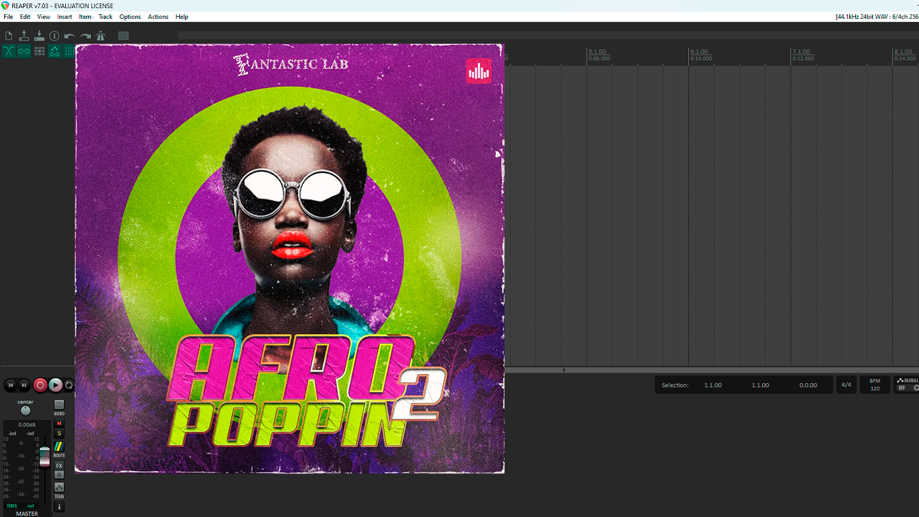This screenshot has height=517, width=919.
Task: Toggle ripple editing grid icon
Action: [40, 51]
